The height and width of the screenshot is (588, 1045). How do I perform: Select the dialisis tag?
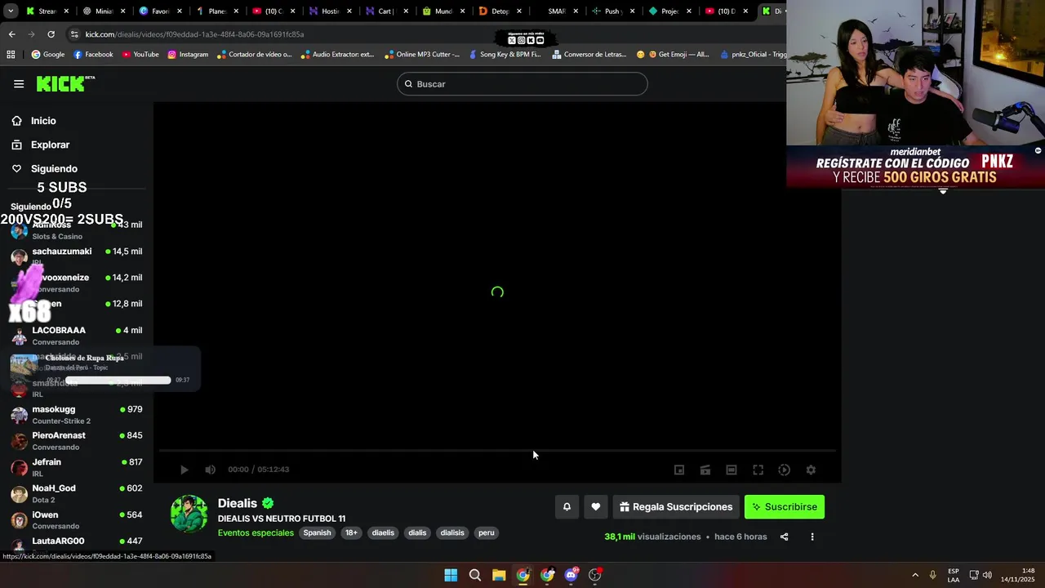pyautogui.click(x=452, y=532)
